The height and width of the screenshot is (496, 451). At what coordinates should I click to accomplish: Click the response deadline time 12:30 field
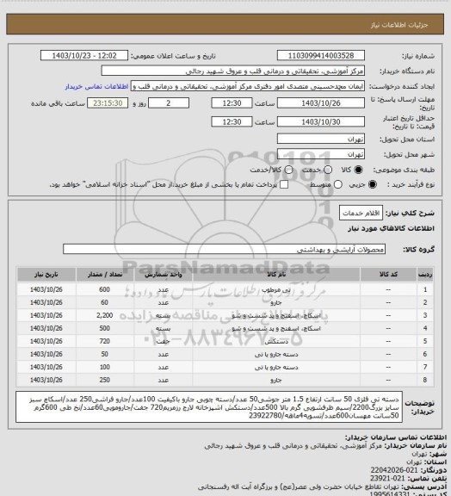[x=232, y=103]
